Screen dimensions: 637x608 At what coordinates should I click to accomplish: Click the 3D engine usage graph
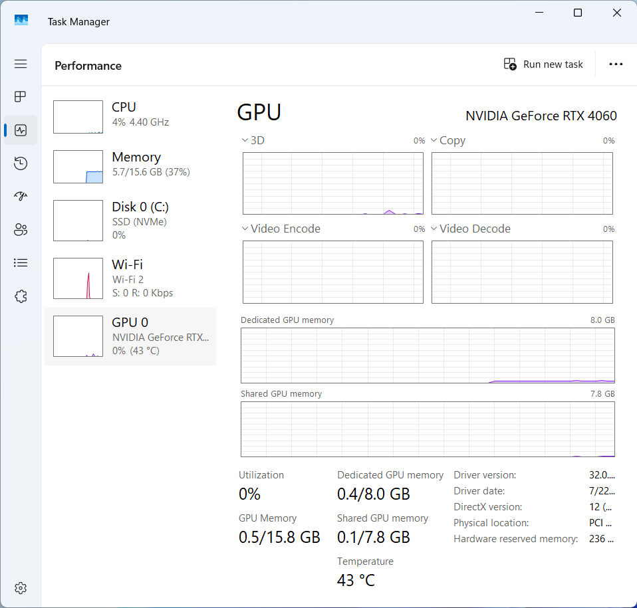(333, 183)
